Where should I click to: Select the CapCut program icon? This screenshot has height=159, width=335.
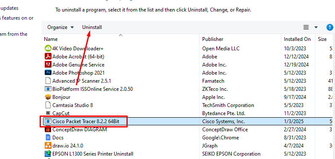pyautogui.click(x=48, y=113)
